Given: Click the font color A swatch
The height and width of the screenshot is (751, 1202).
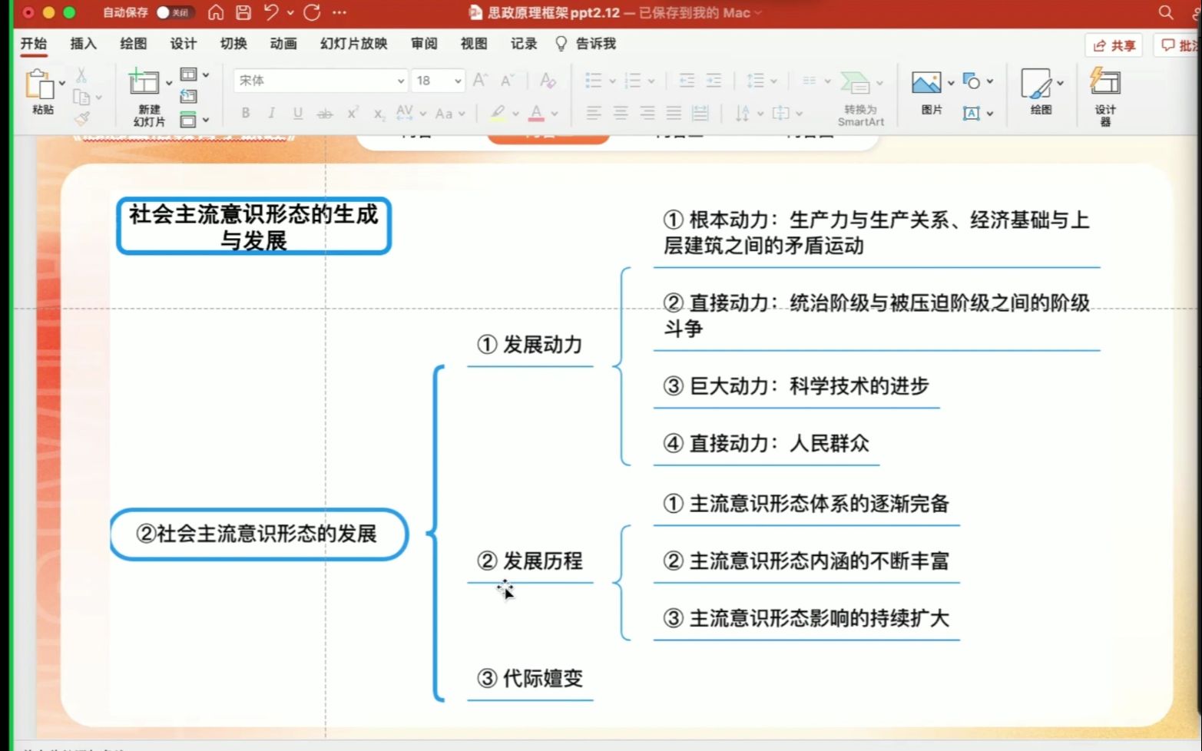Looking at the screenshot, I should click(x=536, y=113).
